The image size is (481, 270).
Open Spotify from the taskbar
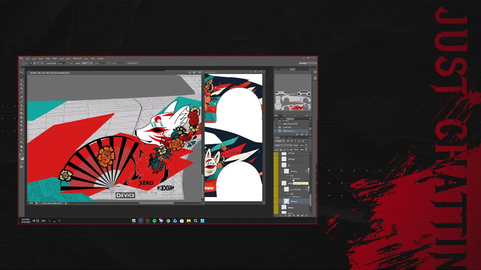[154, 221]
